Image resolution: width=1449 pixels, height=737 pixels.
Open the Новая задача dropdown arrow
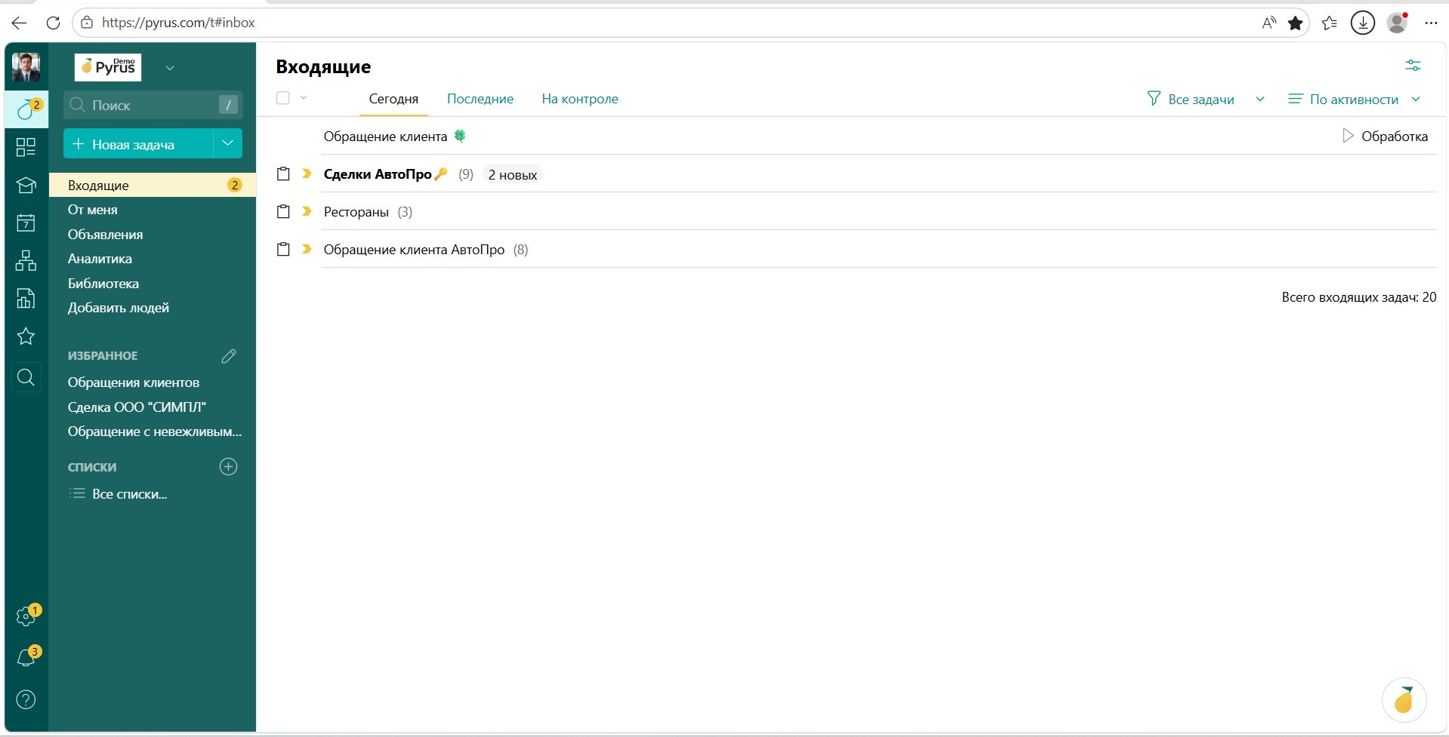coord(227,144)
